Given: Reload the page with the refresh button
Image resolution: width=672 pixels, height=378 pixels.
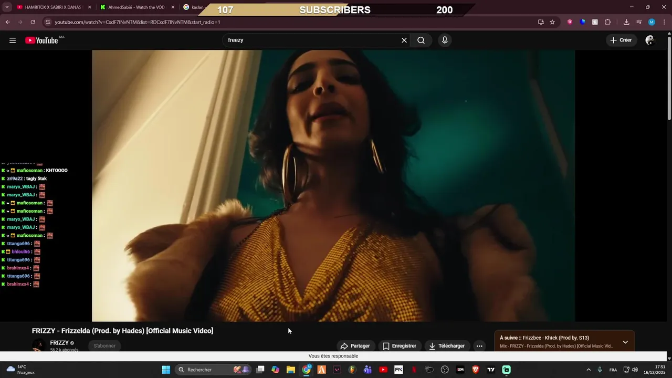Looking at the screenshot, I should pyautogui.click(x=33, y=22).
